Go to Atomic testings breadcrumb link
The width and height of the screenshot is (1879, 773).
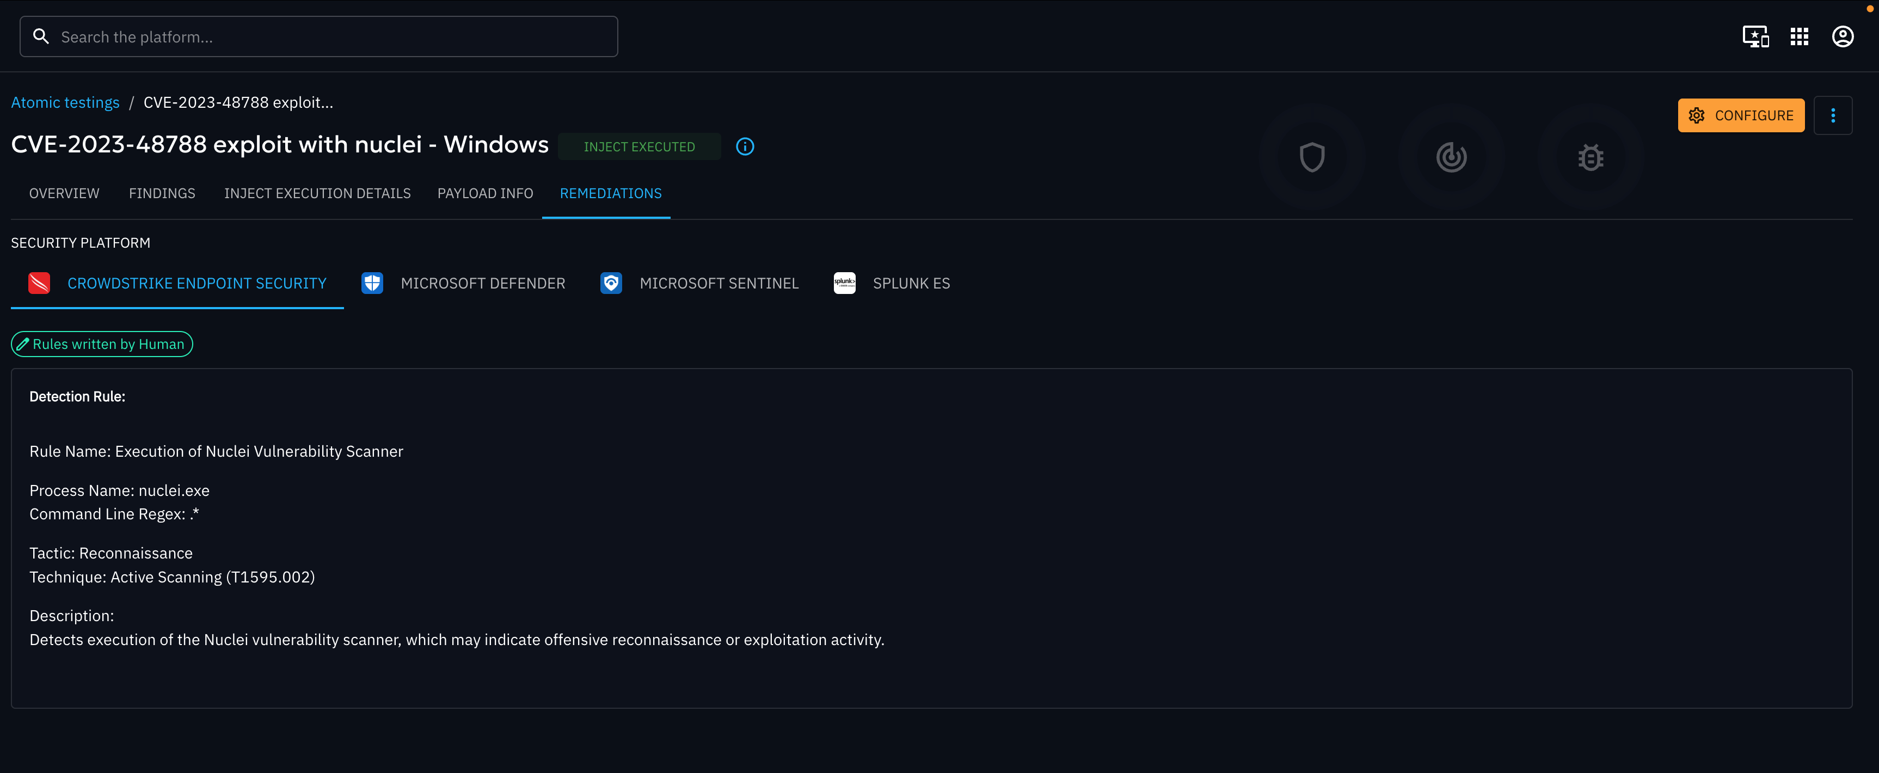[65, 102]
